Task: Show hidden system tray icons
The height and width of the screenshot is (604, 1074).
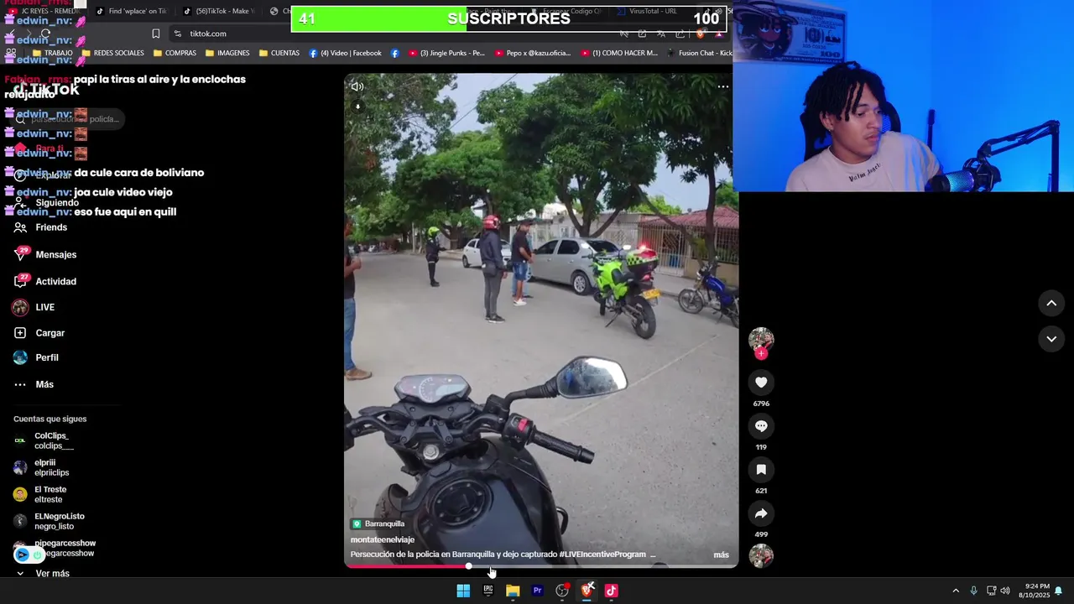Action: (955, 591)
